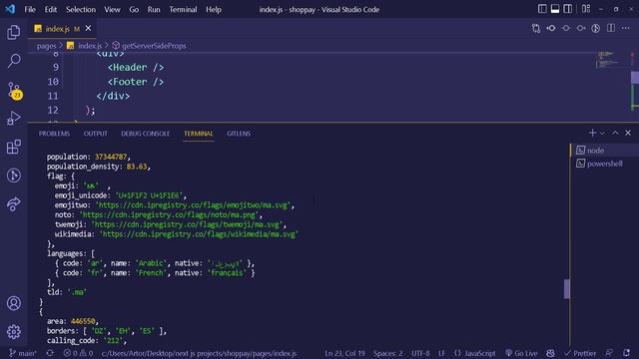This screenshot has height=359, width=639.
Task: Change end of line via LF
Action: 441,353
